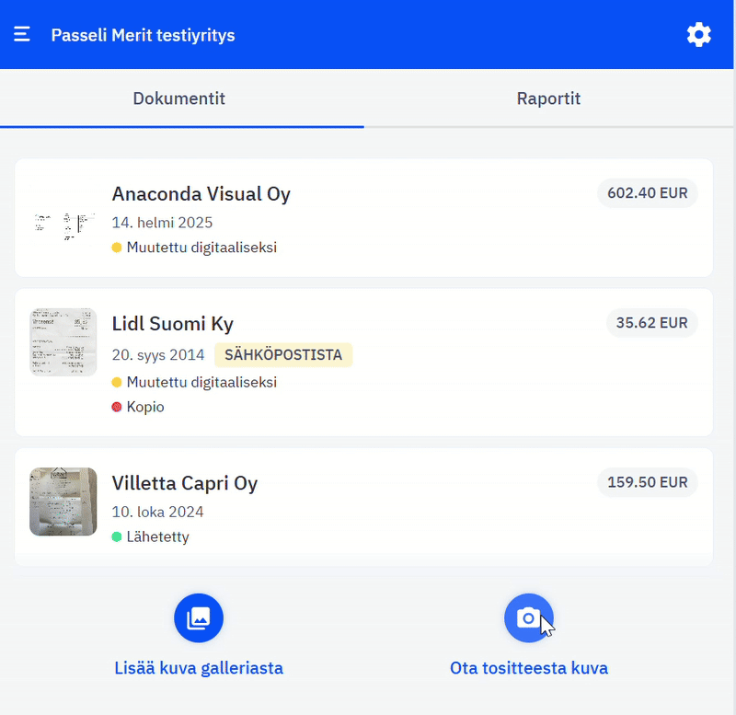The width and height of the screenshot is (736, 715).
Task: Click the 159.50 EUR amount badge
Action: [x=648, y=482]
